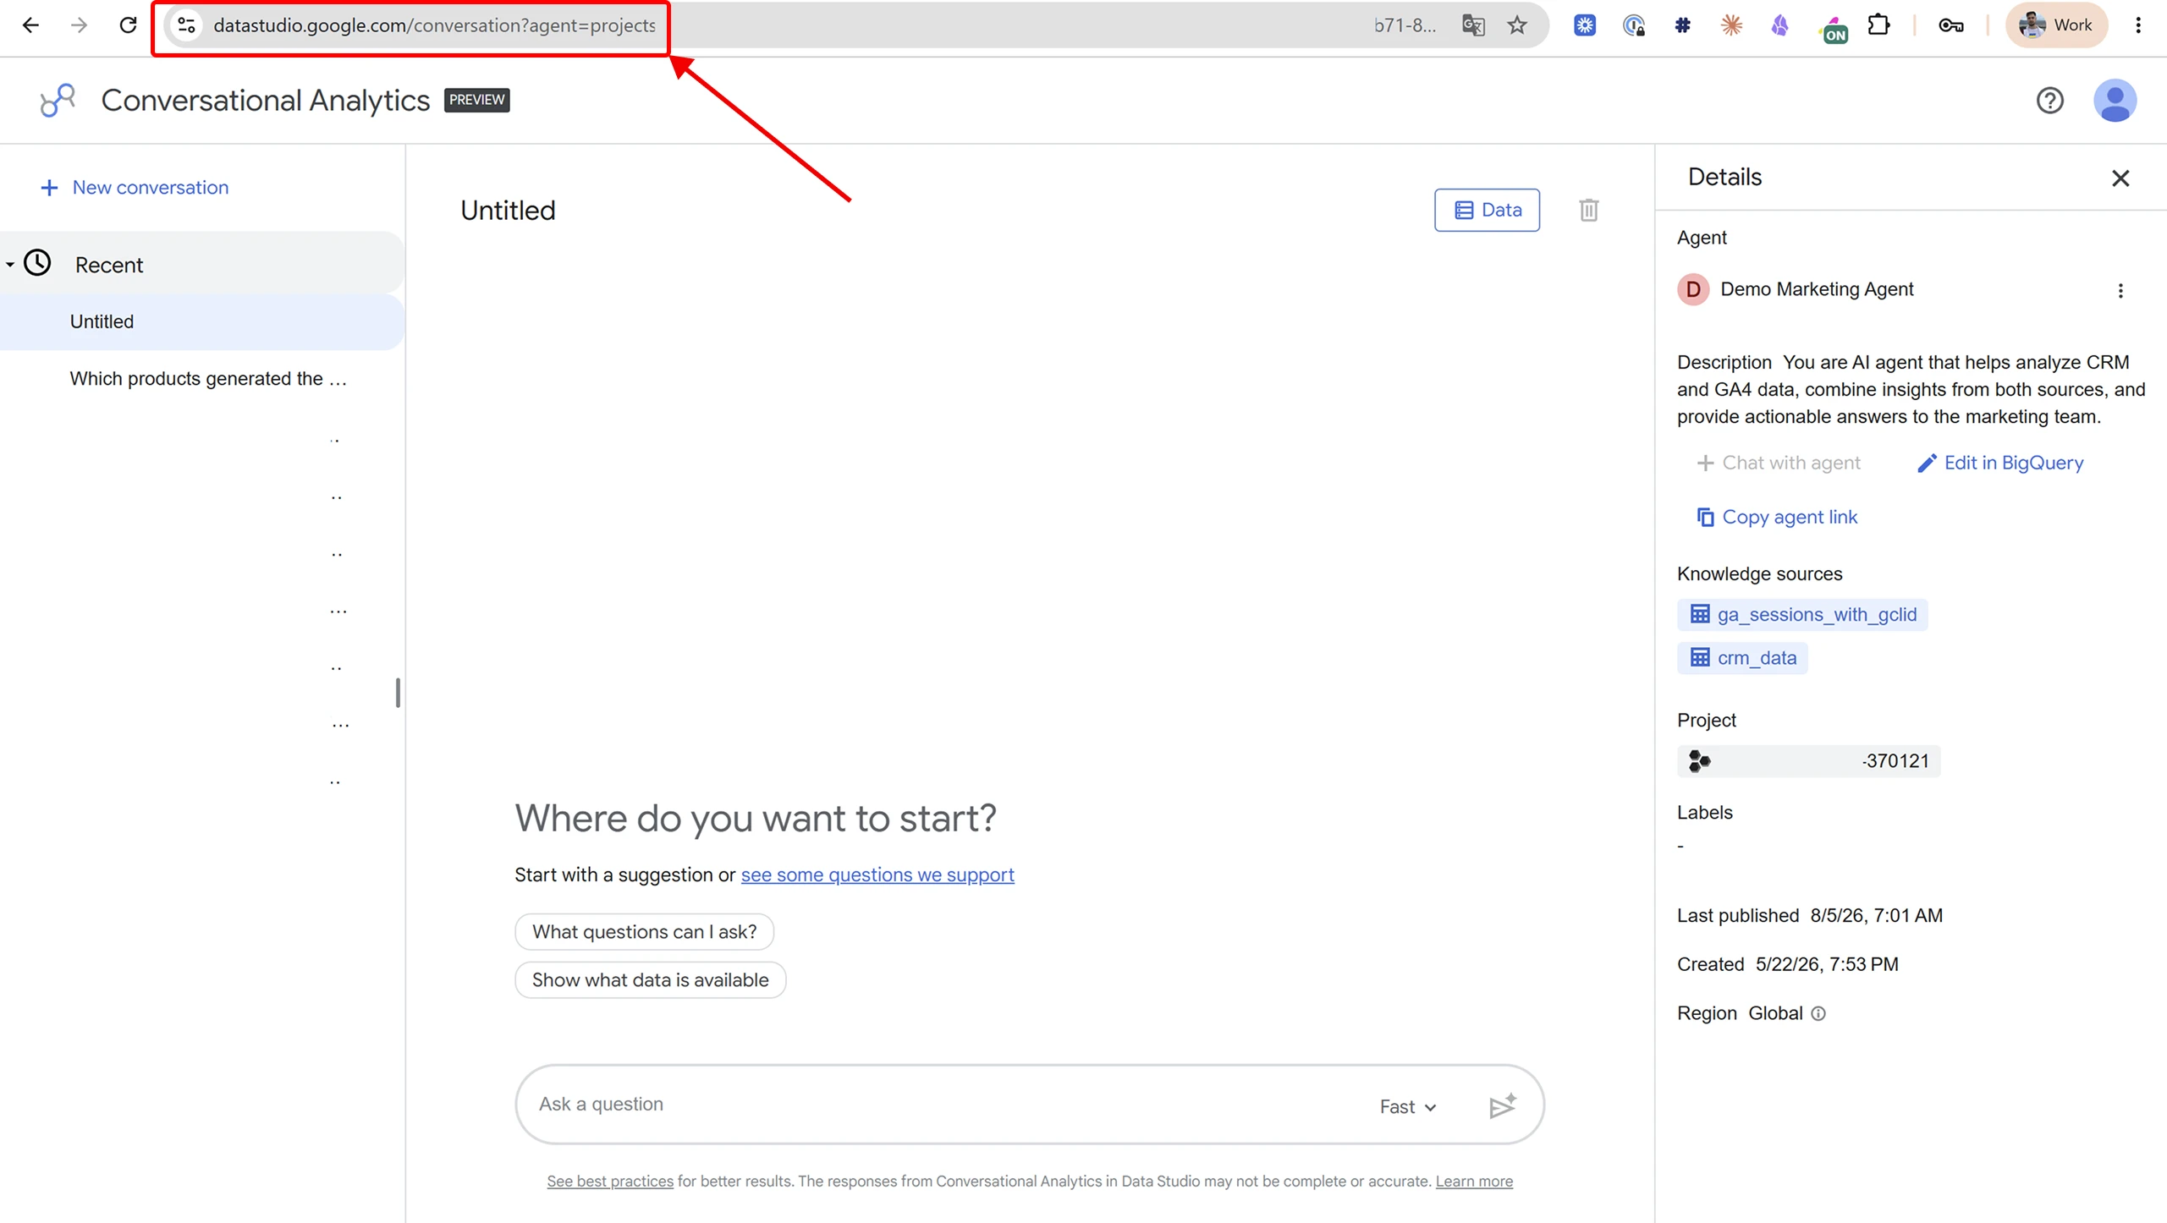Viewport: 2167px width, 1223px height.
Task: Open the Fast mode dropdown
Action: click(1408, 1107)
